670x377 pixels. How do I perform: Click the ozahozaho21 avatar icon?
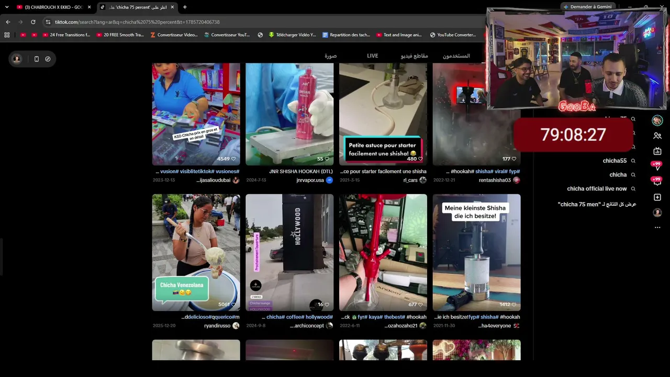point(423,326)
